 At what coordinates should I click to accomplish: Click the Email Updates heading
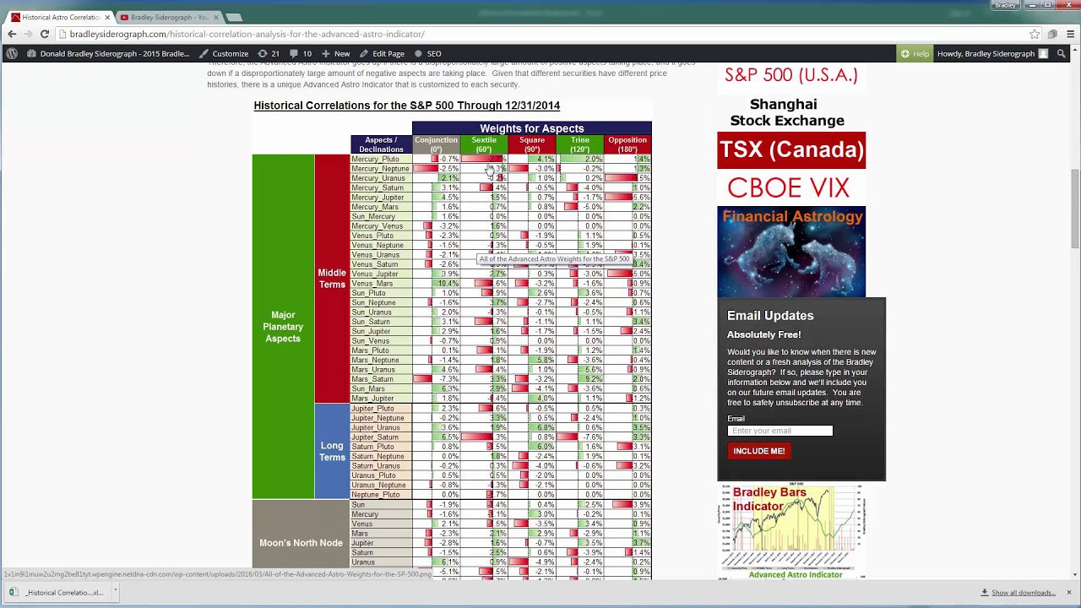tap(770, 316)
